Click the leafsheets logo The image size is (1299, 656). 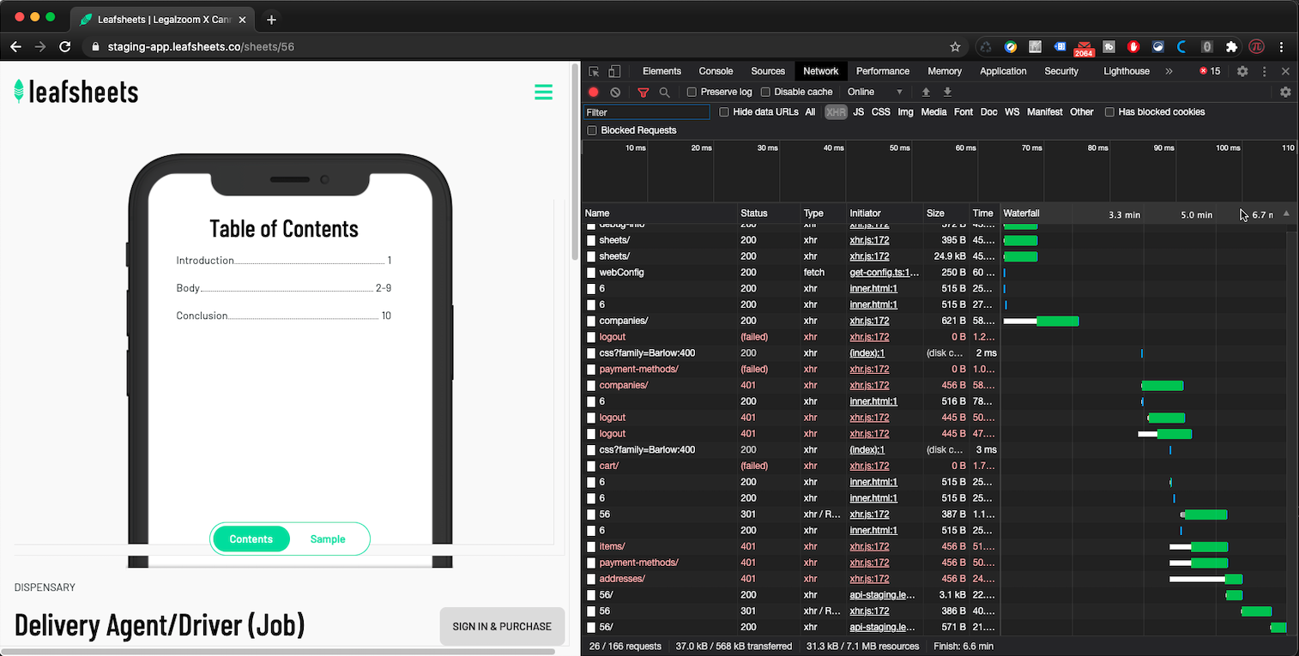click(76, 91)
